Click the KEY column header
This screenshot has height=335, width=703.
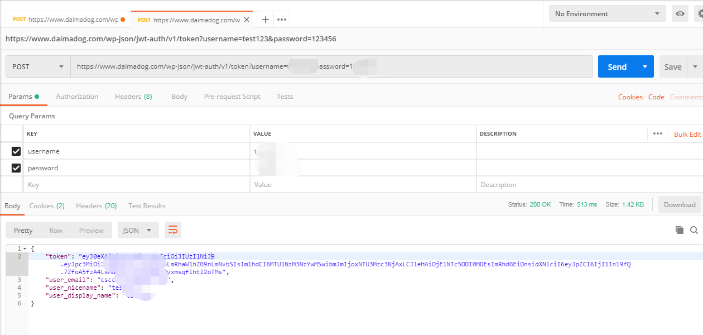pyautogui.click(x=32, y=134)
